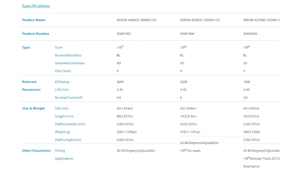Select weight value 316(11.147oz)
Screen dimensions: 298x174
click(x=190, y=132)
